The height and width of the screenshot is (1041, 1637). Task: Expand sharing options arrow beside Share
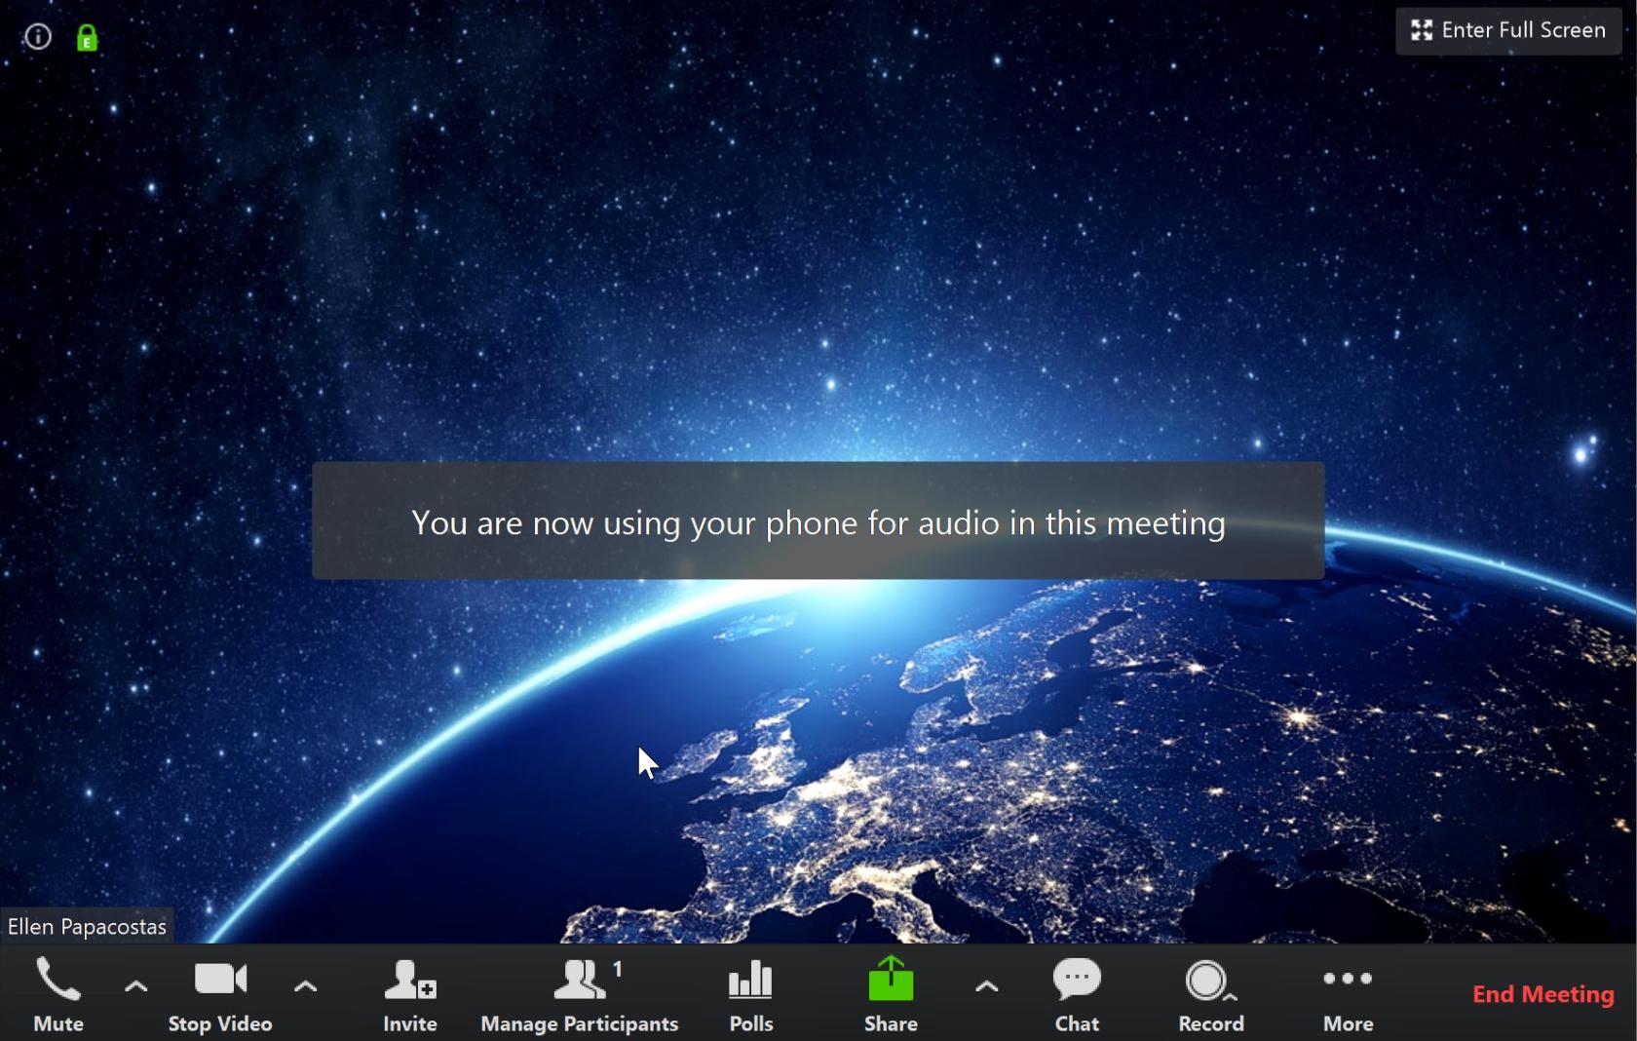986,986
